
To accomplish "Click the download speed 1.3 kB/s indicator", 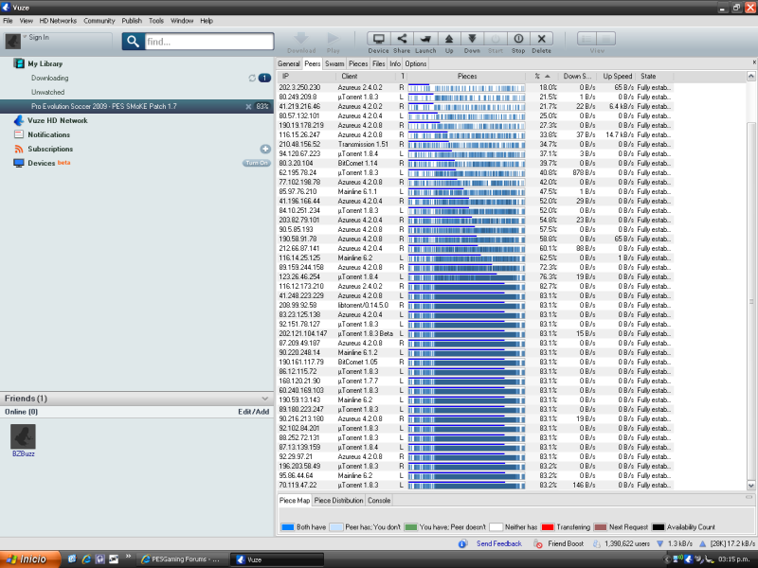I will click(675, 543).
